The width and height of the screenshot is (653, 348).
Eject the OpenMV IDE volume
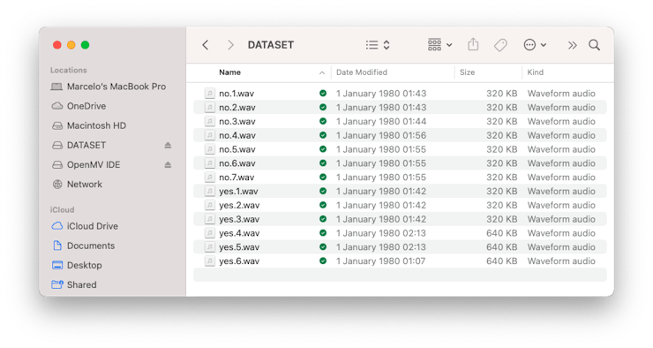(168, 164)
